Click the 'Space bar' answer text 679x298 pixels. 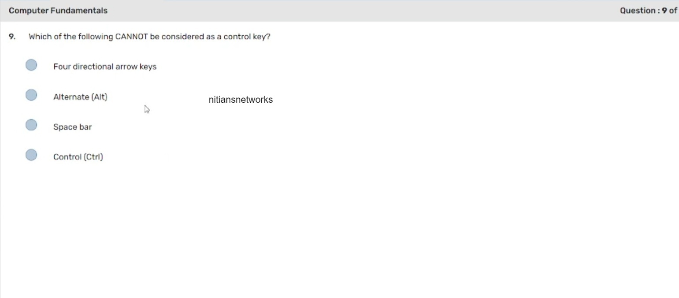(72, 127)
